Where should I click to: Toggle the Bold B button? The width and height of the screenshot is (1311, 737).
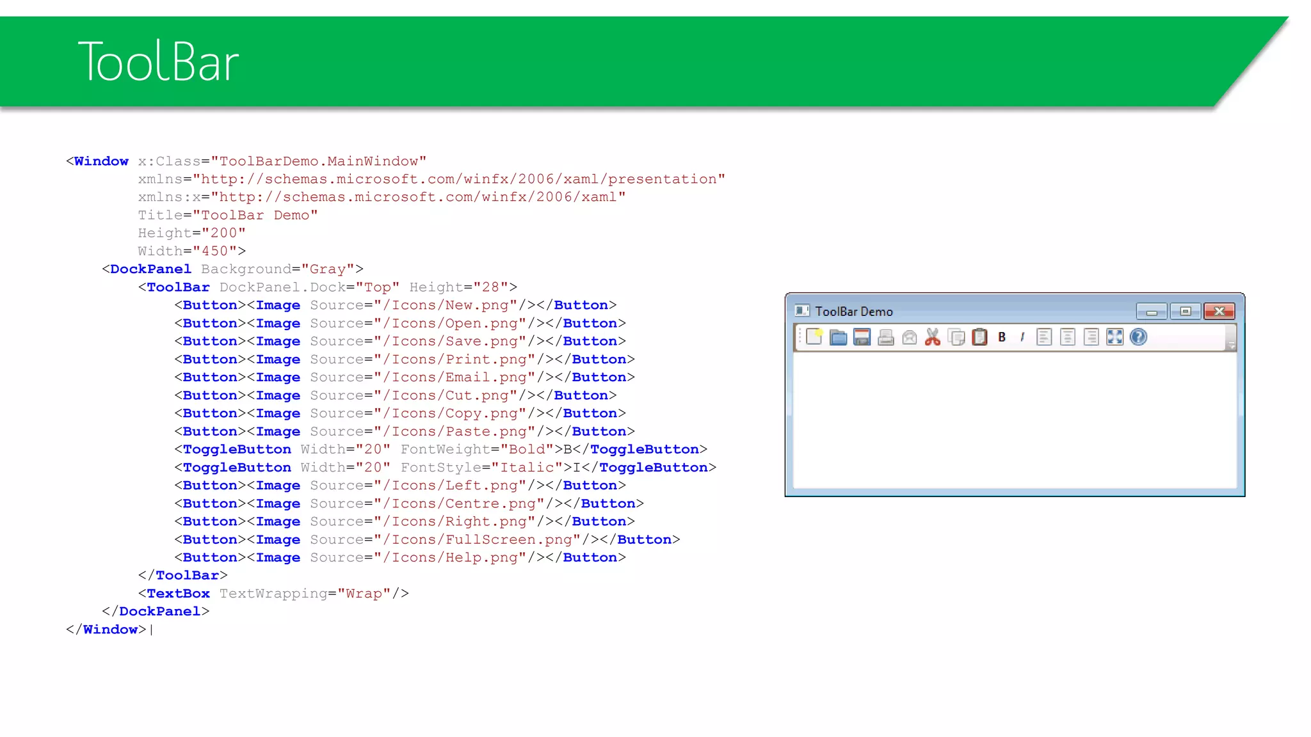(x=1002, y=337)
